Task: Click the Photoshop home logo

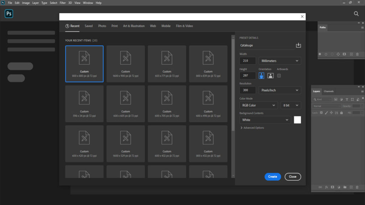Action: pyautogui.click(x=9, y=14)
